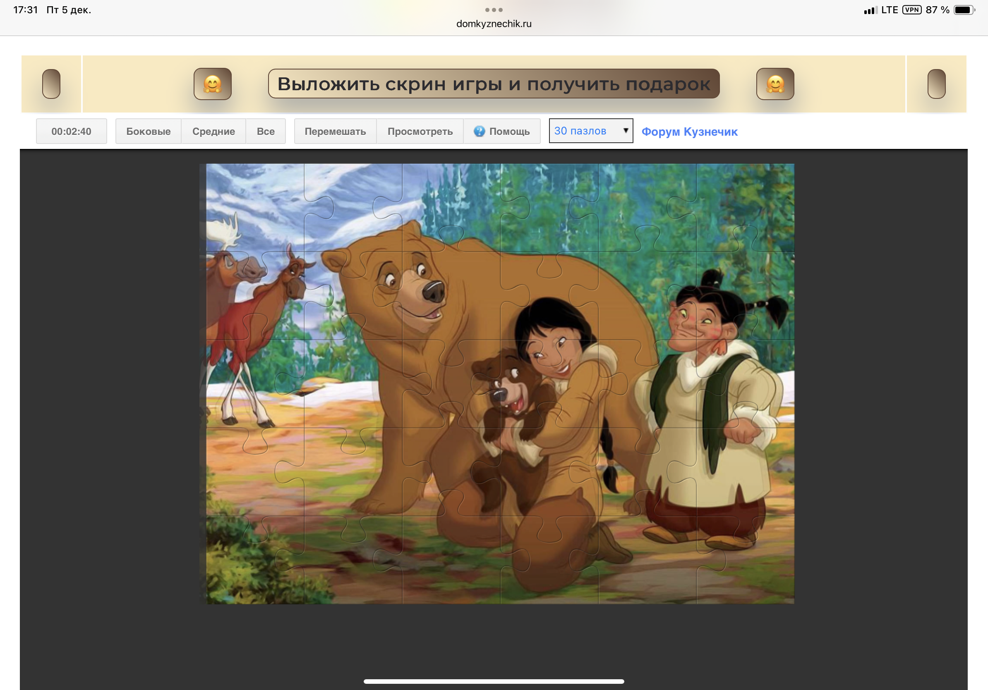The image size is (988, 690).
Task: Click the dropdown arrow next to 30 пазлов
Action: click(x=626, y=131)
